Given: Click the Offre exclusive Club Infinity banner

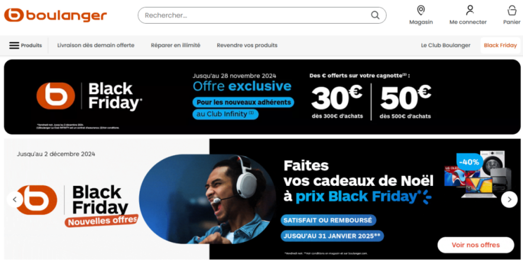Looking at the screenshot, I should [262, 97].
